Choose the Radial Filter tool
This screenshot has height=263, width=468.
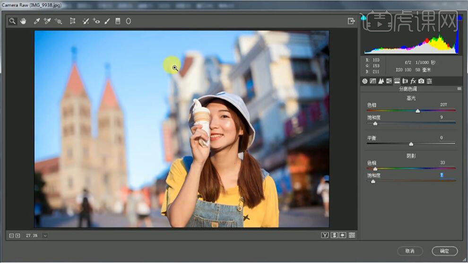point(128,21)
